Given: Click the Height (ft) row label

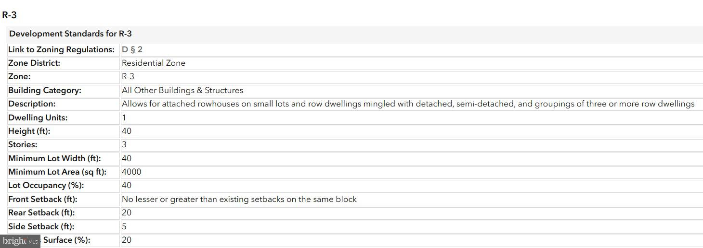Looking at the screenshot, I should click(x=29, y=131).
